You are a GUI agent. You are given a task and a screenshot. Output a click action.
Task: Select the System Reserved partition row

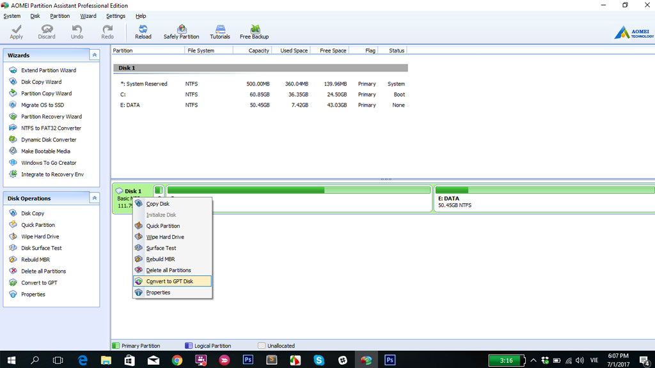(x=260, y=84)
